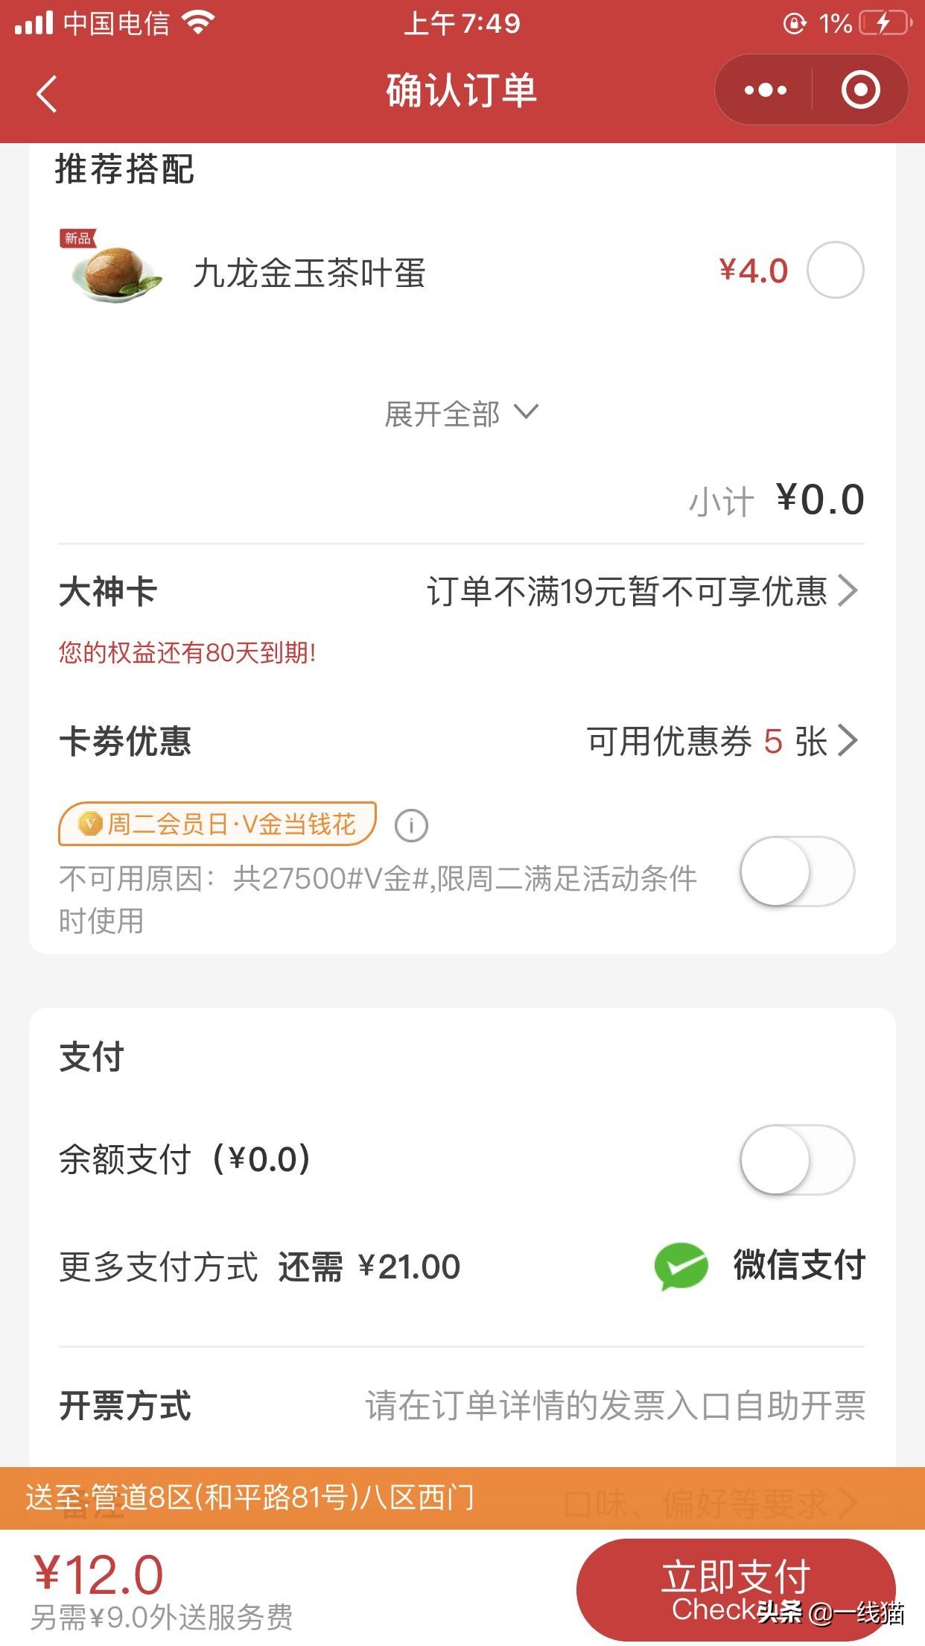Tap the Wi-Fi status icon
The width and height of the screenshot is (925, 1646).
click(x=198, y=24)
